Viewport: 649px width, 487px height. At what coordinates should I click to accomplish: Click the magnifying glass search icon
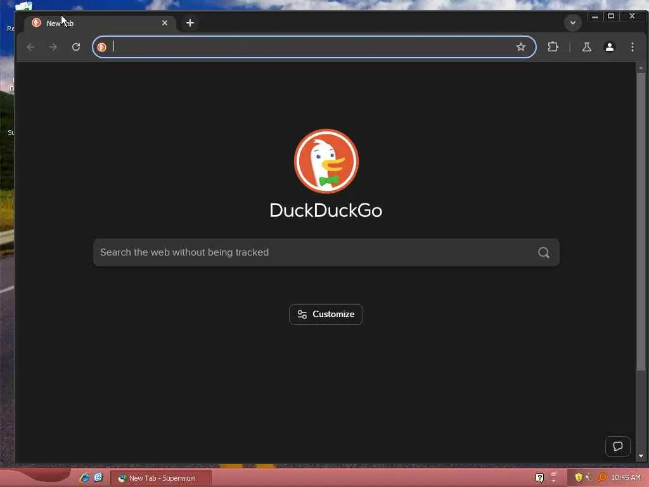pos(544,252)
